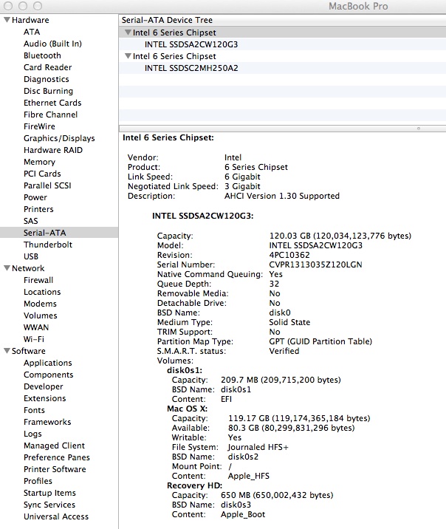The height and width of the screenshot is (529, 446).
Task: Select Power in sidebar
Action: (x=35, y=197)
